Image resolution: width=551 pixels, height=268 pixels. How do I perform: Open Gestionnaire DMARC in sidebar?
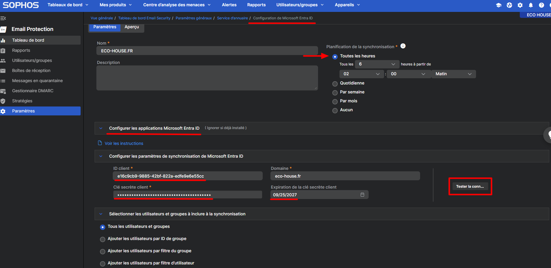coord(33,91)
